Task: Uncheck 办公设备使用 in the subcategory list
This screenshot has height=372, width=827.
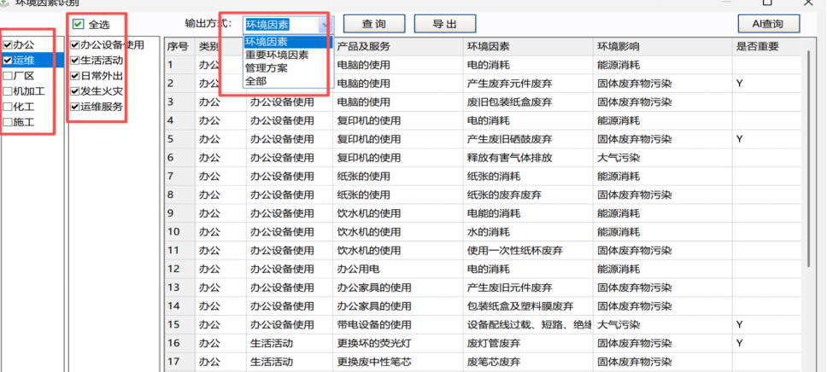Action: (x=75, y=45)
